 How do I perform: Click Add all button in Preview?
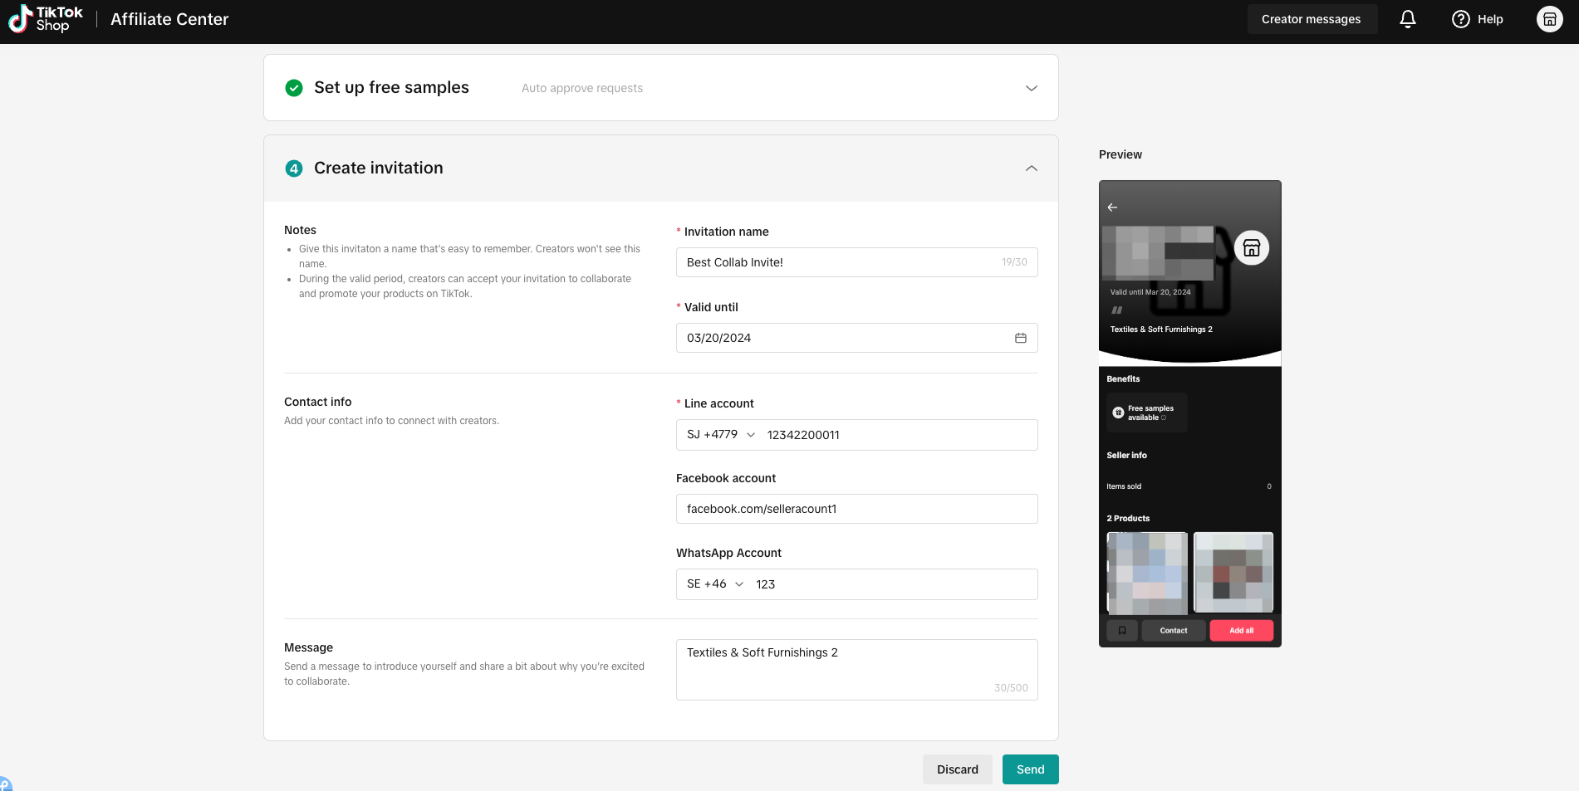pos(1242,631)
